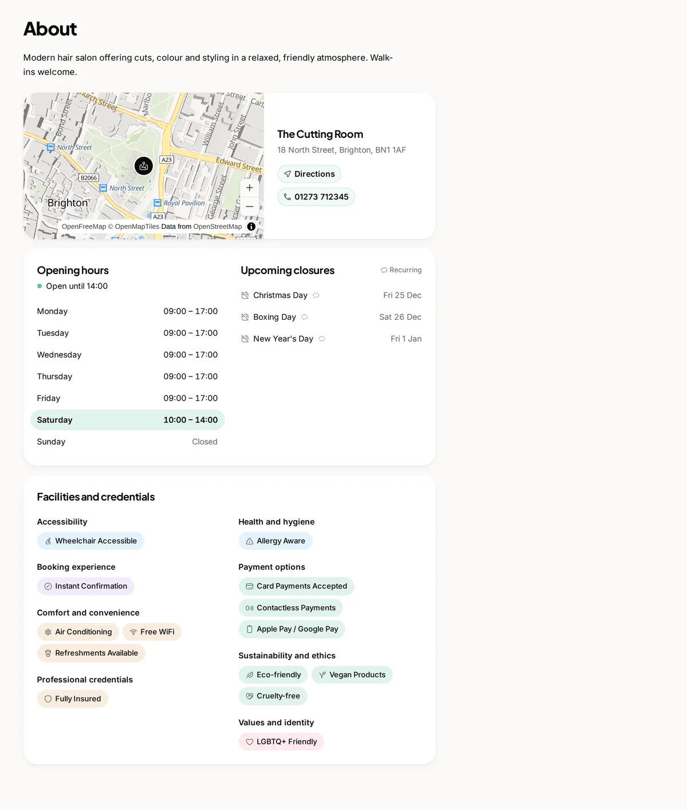Click the Tuesday opening hours row

127,333
